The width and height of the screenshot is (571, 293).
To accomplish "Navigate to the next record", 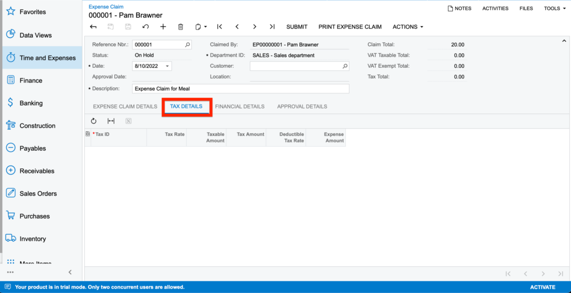I will (x=254, y=27).
